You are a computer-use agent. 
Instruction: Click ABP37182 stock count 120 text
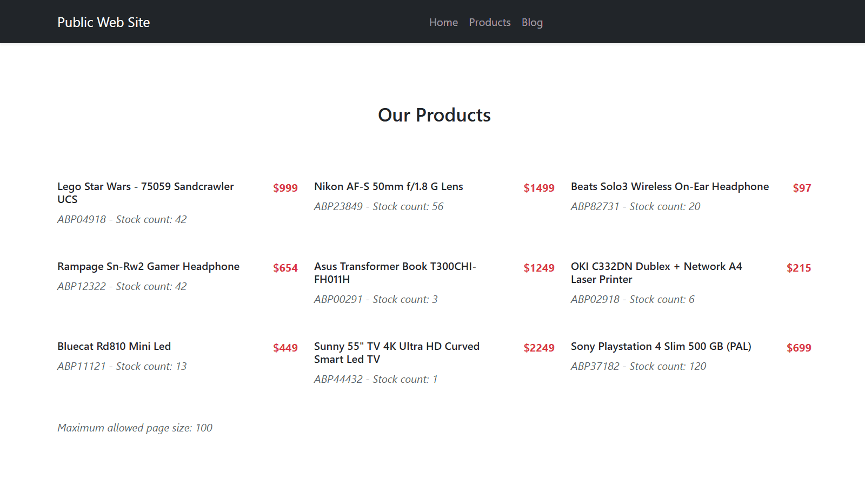point(638,366)
